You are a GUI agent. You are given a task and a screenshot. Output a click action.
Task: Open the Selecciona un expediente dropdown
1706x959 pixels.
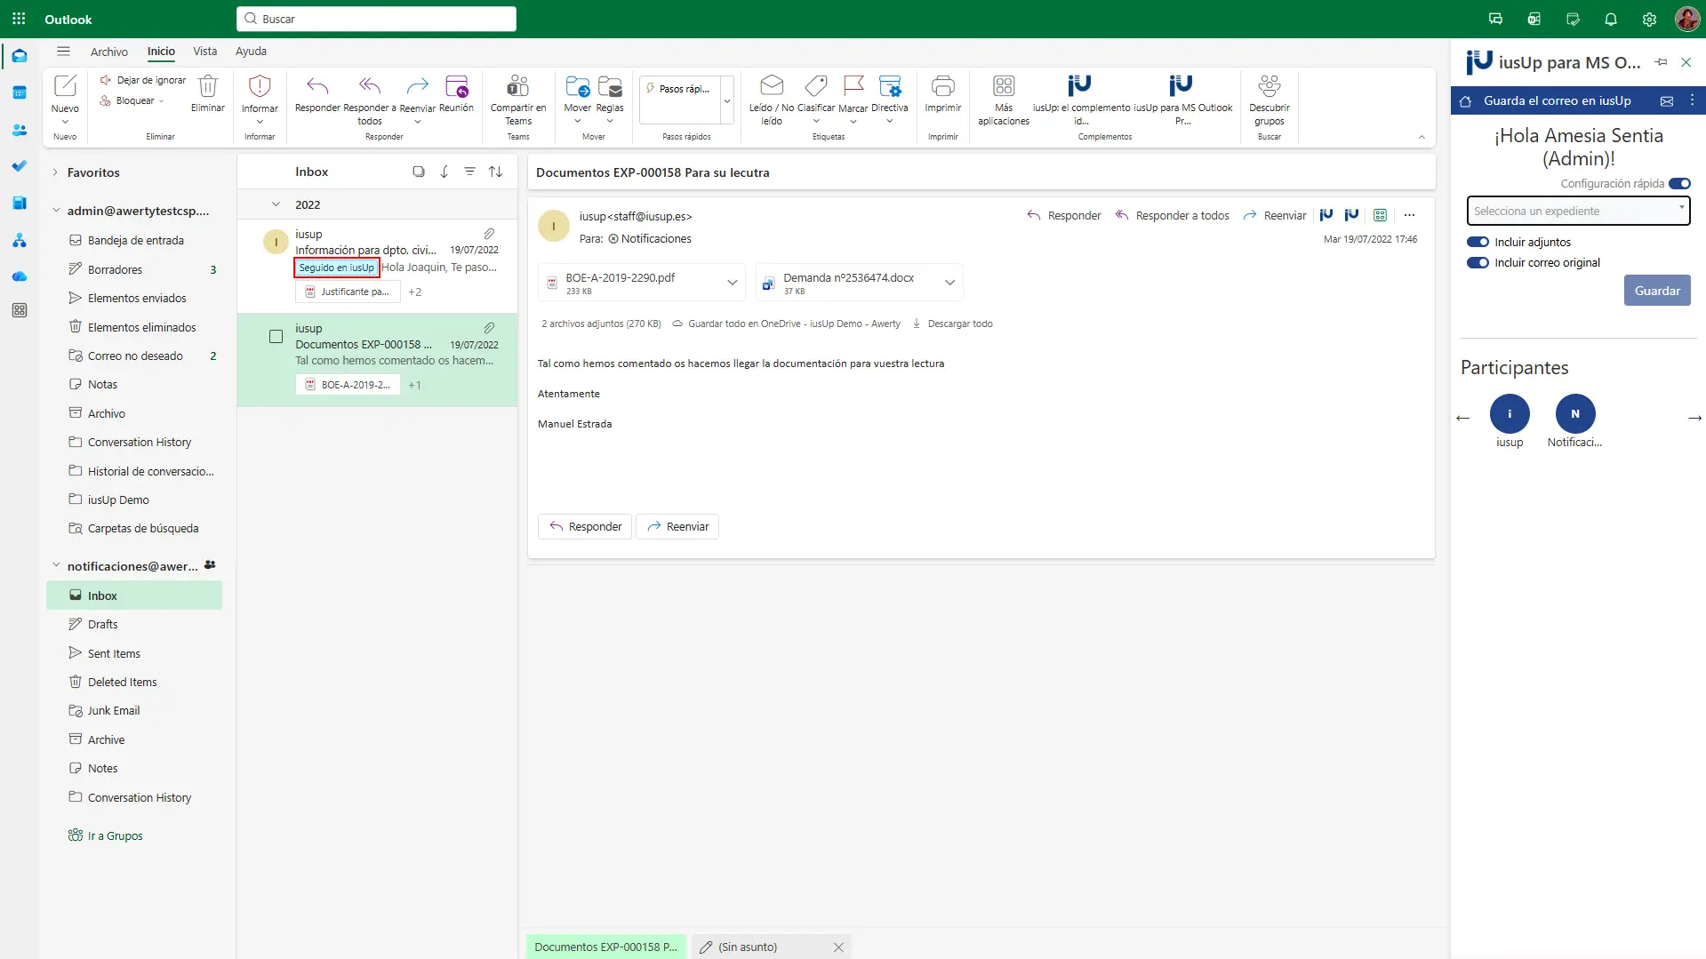pos(1577,212)
